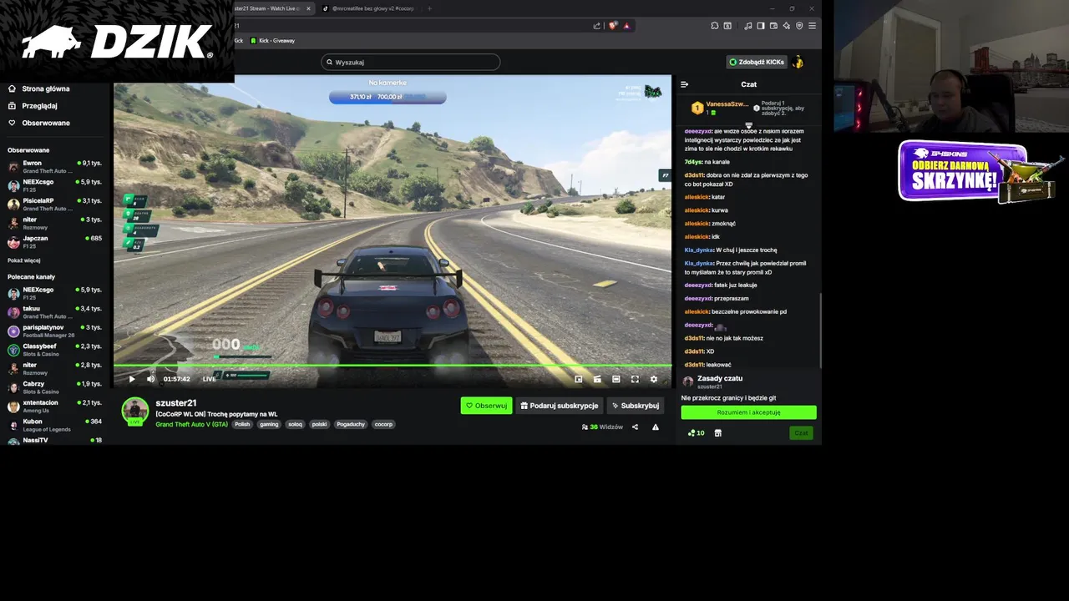Screen dimensions: 1069x601
Task: Click the chat panel scrollbar
Action: click(820, 330)
